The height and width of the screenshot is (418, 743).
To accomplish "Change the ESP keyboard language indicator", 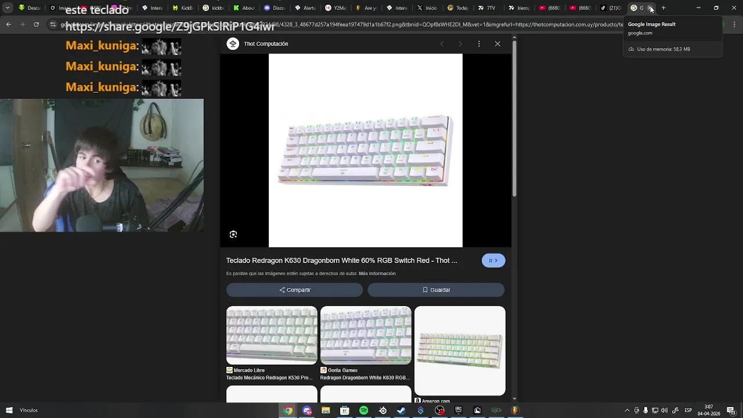I will pos(688,410).
